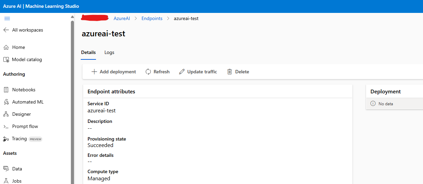Viewport: 423px width, 184px height.
Task: Click the pencil icon for Update traffic
Action: [x=182, y=72]
